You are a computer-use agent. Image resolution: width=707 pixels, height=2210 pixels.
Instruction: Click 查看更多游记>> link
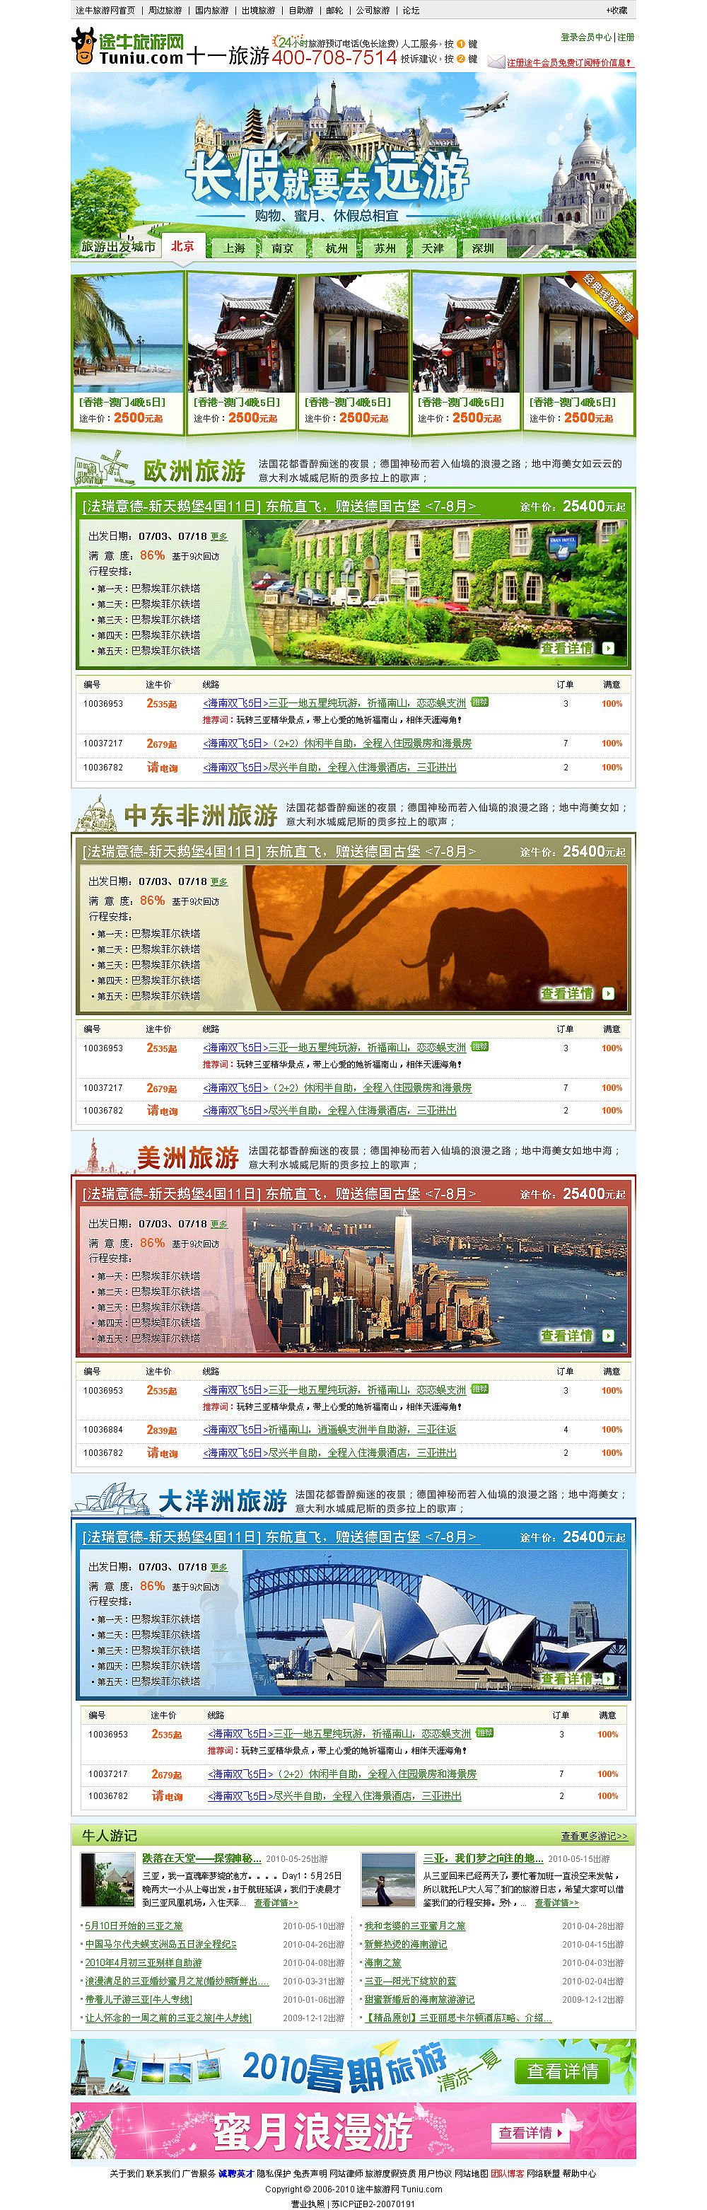pyautogui.click(x=594, y=1835)
